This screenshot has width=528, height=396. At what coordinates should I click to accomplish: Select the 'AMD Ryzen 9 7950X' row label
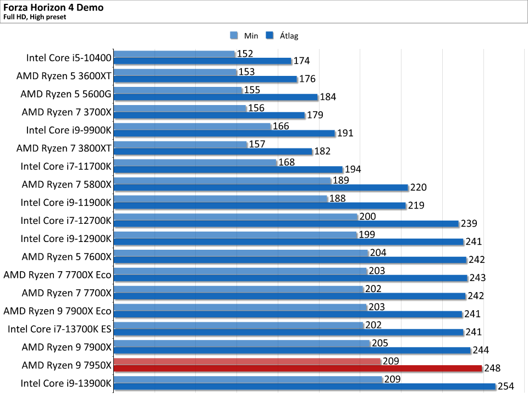click(67, 365)
